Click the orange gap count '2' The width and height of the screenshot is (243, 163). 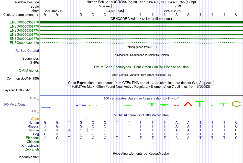pos(87,119)
